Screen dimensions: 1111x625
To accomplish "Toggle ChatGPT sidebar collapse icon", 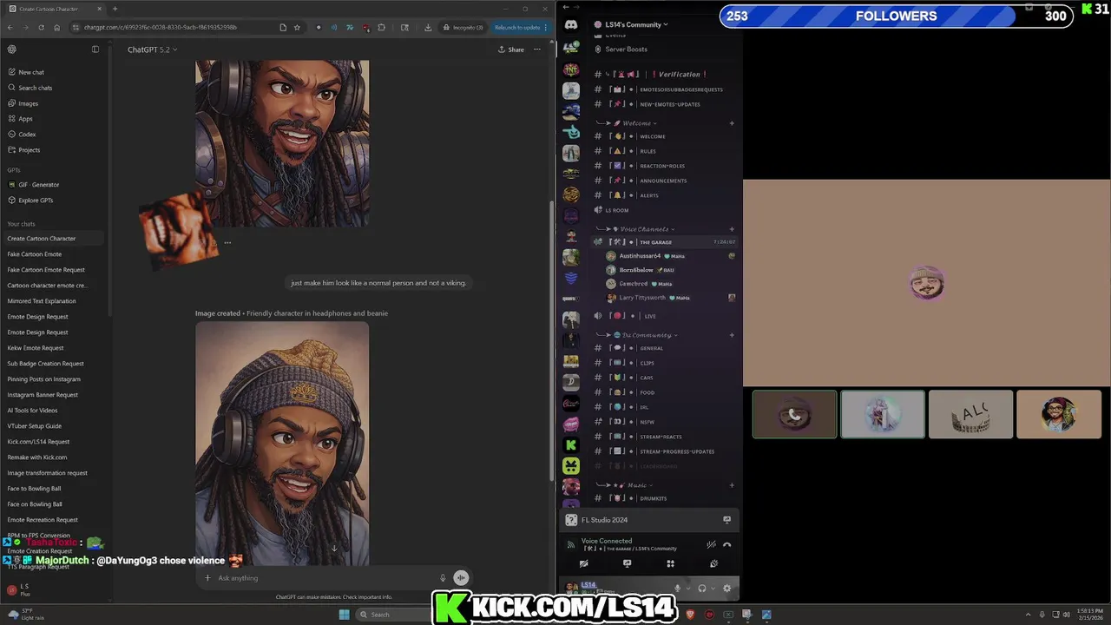I will [95, 49].
